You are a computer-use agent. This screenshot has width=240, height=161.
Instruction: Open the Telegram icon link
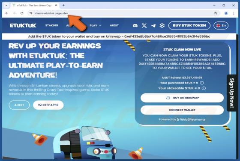[153, 26]
